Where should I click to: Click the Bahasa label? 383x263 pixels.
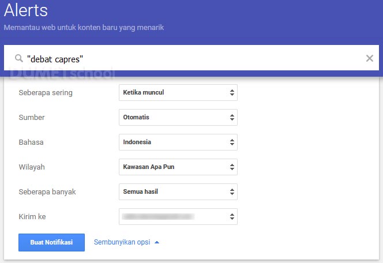31,142
